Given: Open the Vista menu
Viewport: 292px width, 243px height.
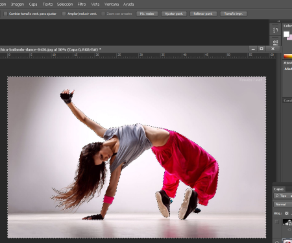Looking at the screenshot, I should (95, 4).
